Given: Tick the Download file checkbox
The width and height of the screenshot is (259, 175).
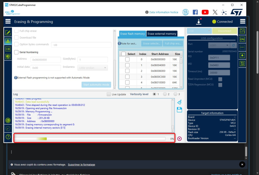Looking at the screenshot, I should point(16,38).
